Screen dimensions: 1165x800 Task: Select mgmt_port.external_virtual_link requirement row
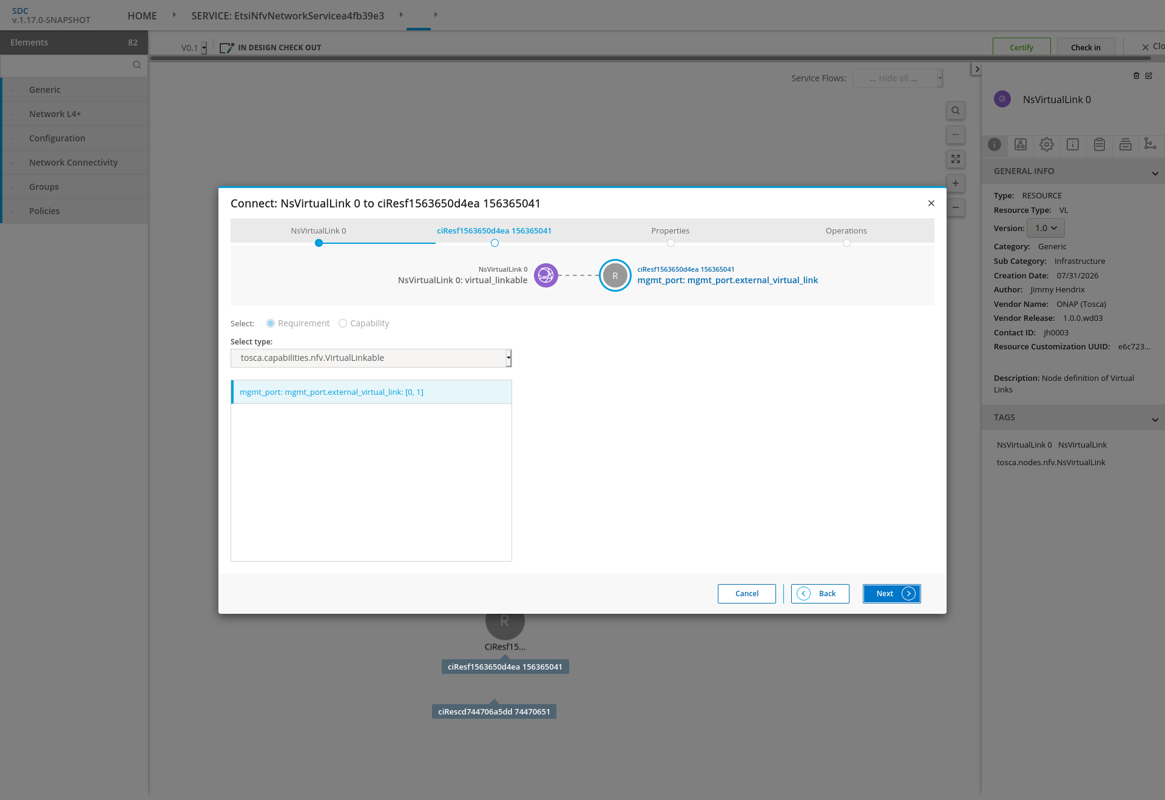(x=371, y=392)
